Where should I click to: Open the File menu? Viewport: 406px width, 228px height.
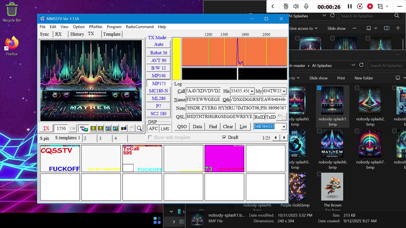coord(43,27)
